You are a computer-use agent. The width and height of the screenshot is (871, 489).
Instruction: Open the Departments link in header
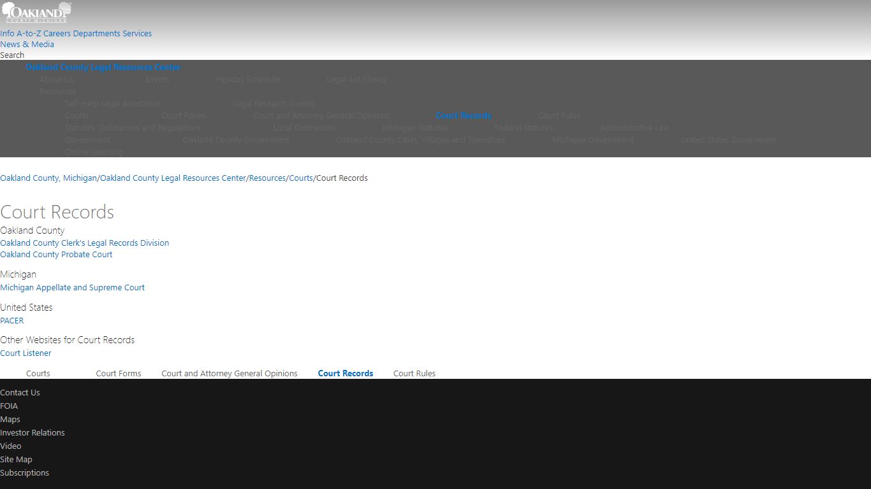click(96, 34)
